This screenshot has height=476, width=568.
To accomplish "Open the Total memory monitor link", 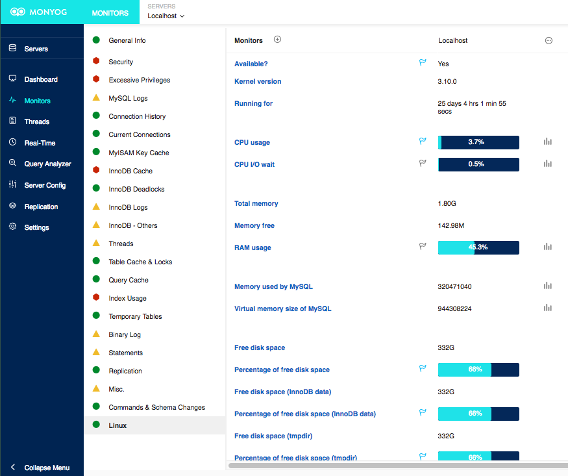I will (x=256, y=203).
